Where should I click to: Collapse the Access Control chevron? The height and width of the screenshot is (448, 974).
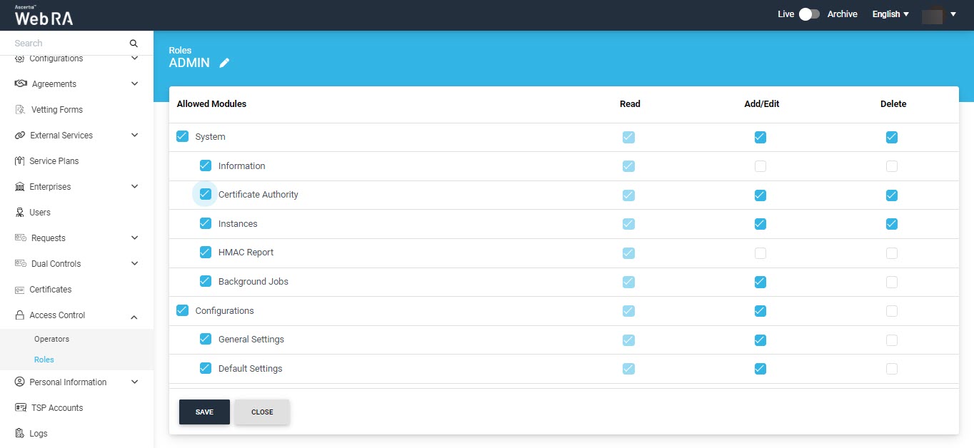pos(134,317)
